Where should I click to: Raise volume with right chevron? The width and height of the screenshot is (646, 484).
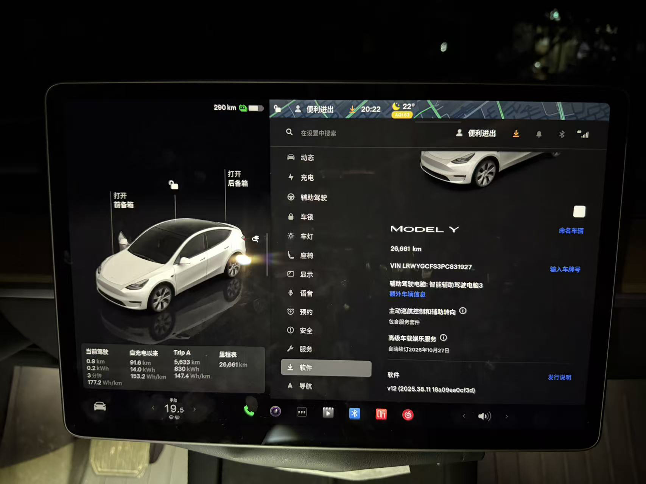click(507, 417)
